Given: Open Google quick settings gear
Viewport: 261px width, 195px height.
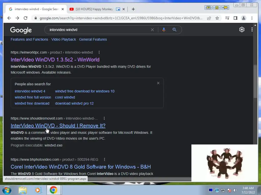Looking at the screenshot, I should tap(242, 29).
